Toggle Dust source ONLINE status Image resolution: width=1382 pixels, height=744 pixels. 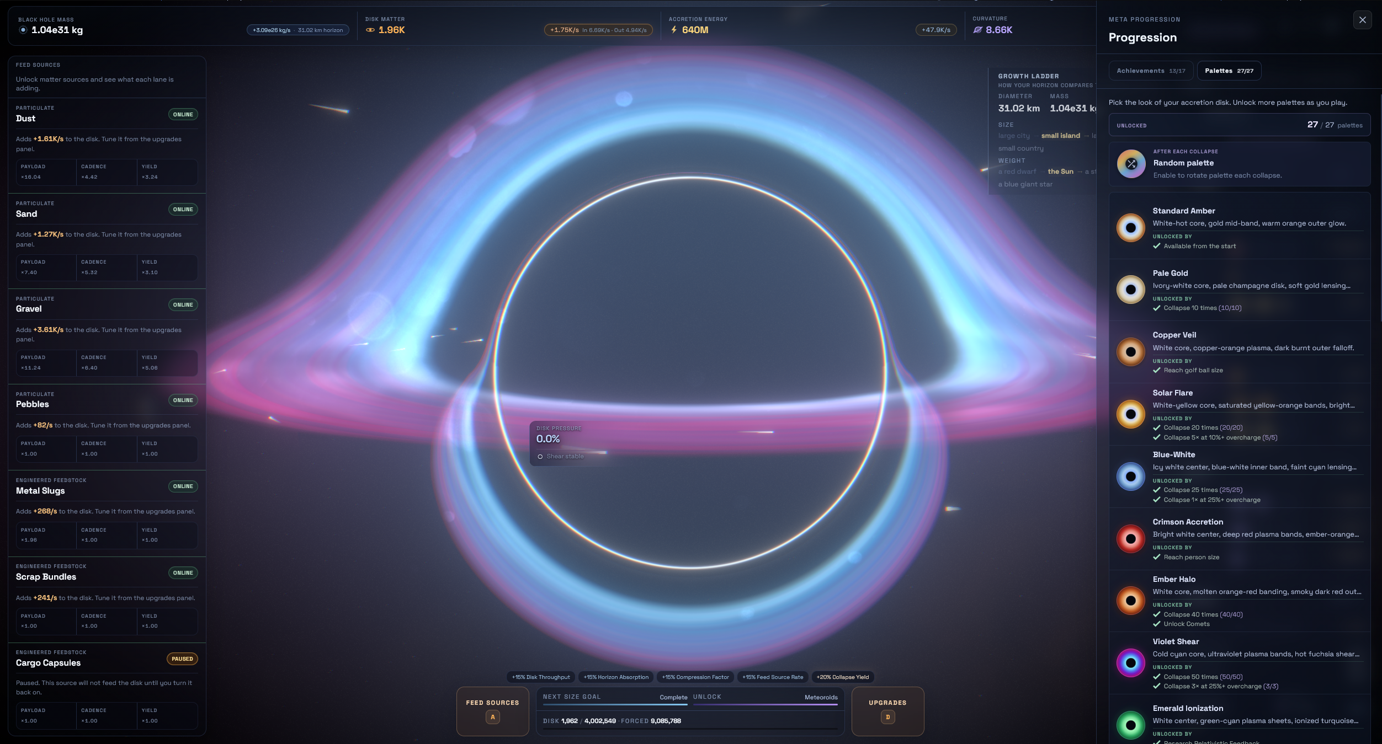click(183, 115)
